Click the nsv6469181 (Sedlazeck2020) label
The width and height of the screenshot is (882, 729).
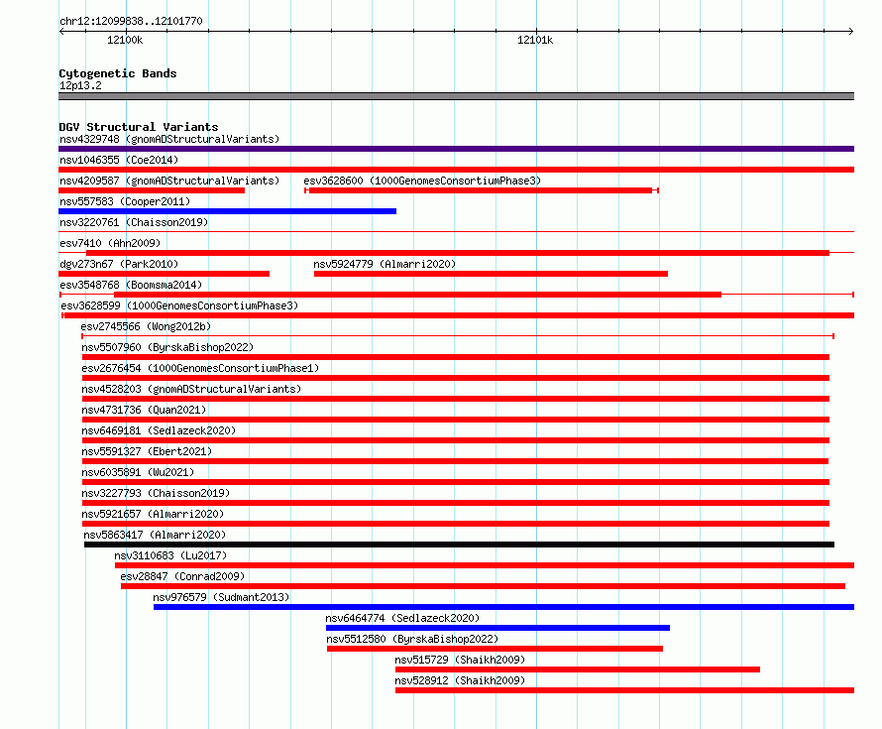159,430
